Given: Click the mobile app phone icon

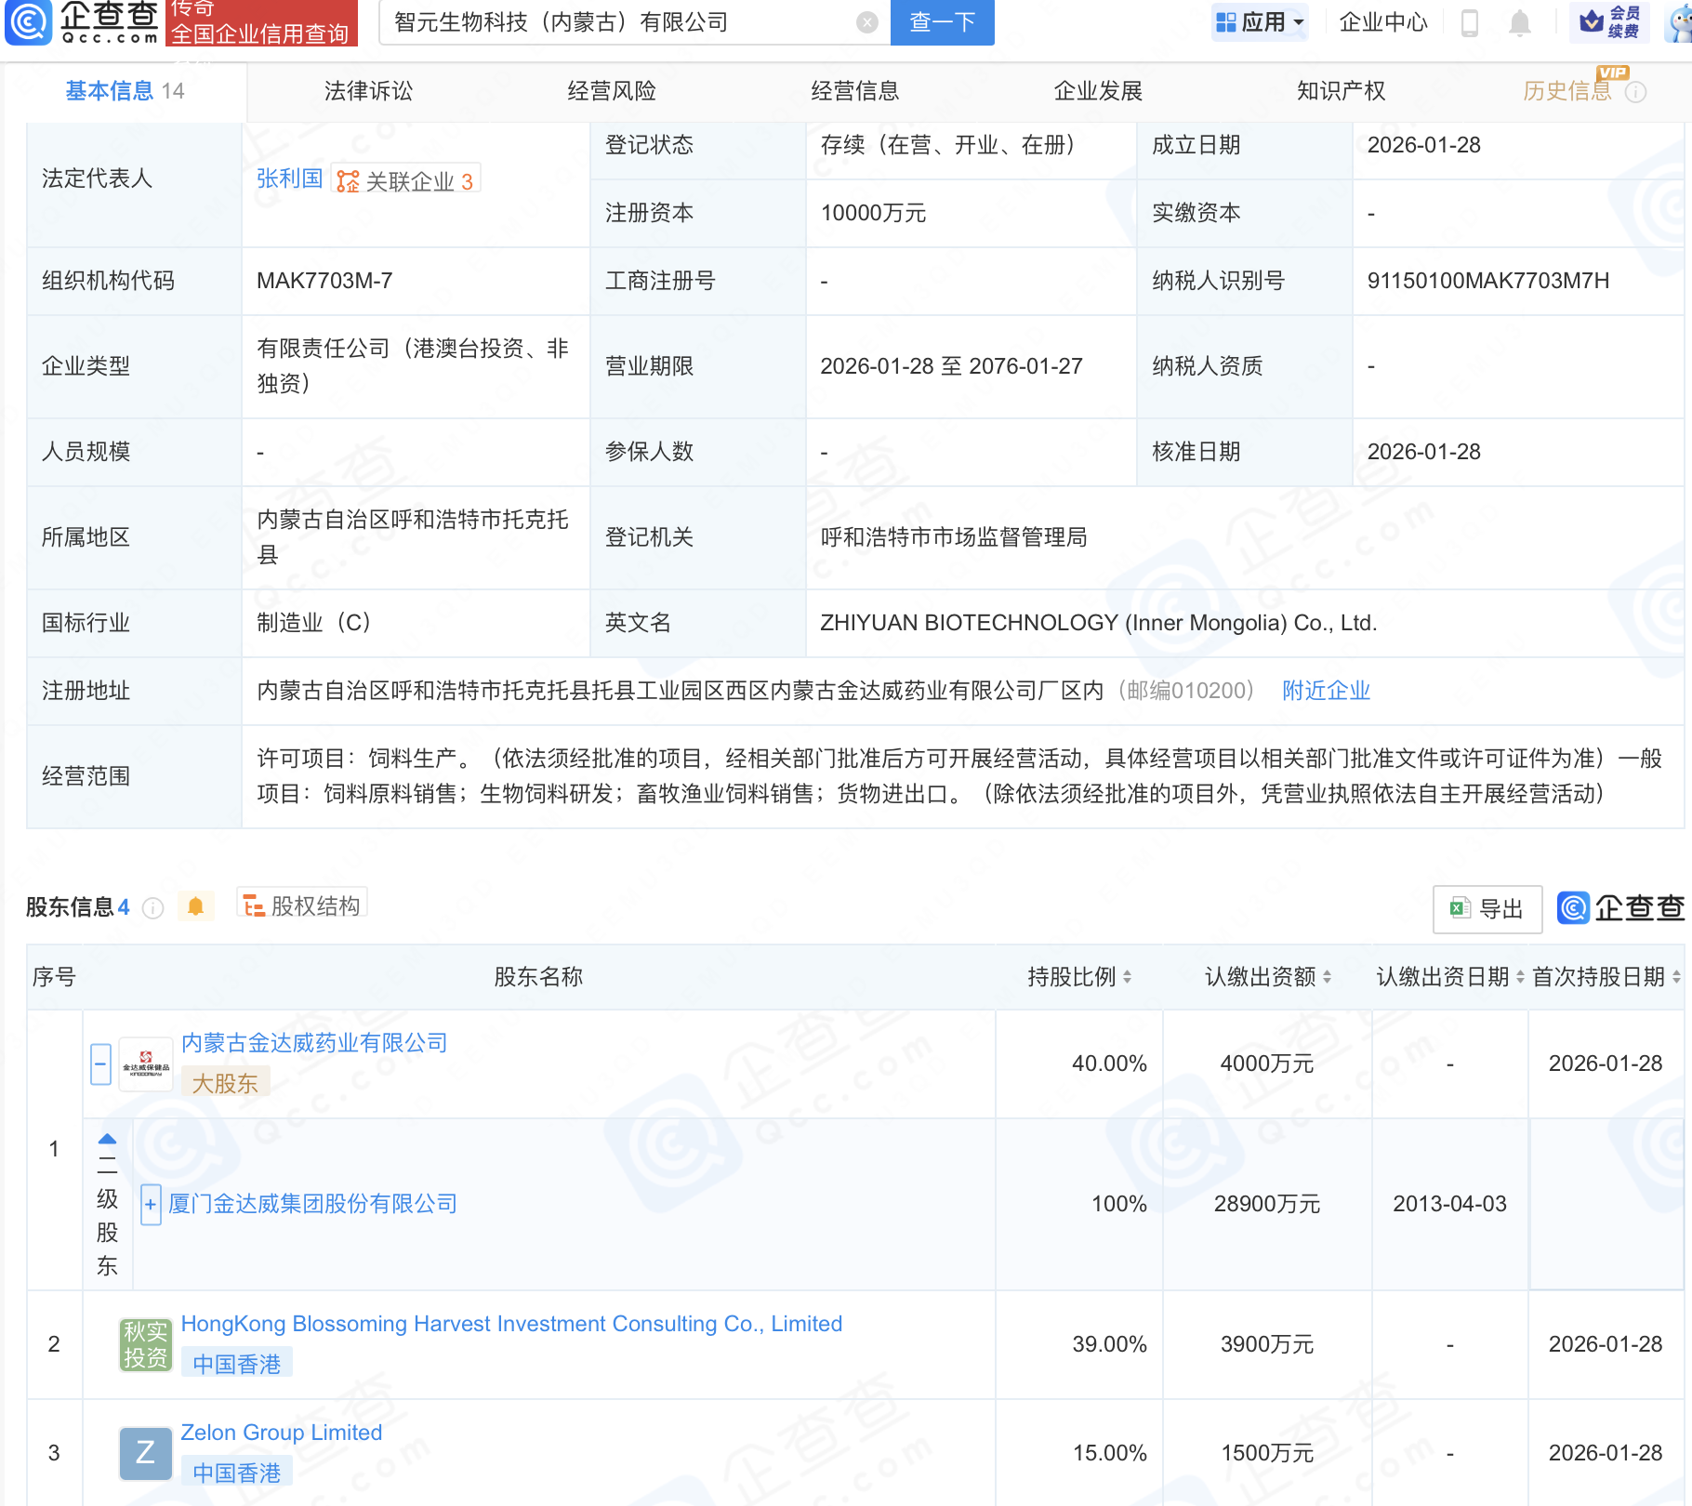Looking at the screenshot, I should pos(1470,22).
